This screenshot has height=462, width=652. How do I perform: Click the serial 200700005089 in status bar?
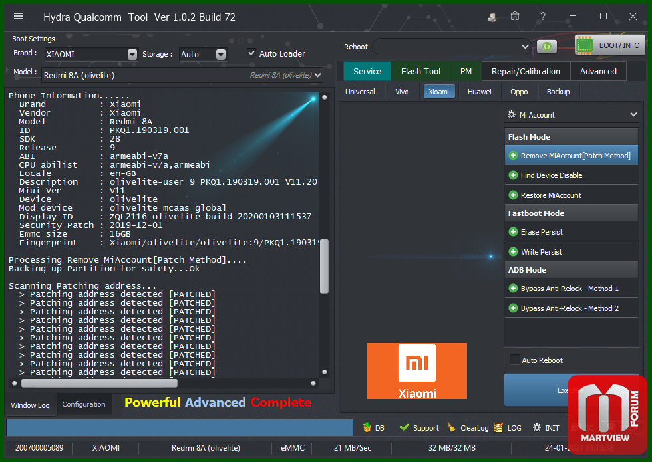tap(39, 448)
